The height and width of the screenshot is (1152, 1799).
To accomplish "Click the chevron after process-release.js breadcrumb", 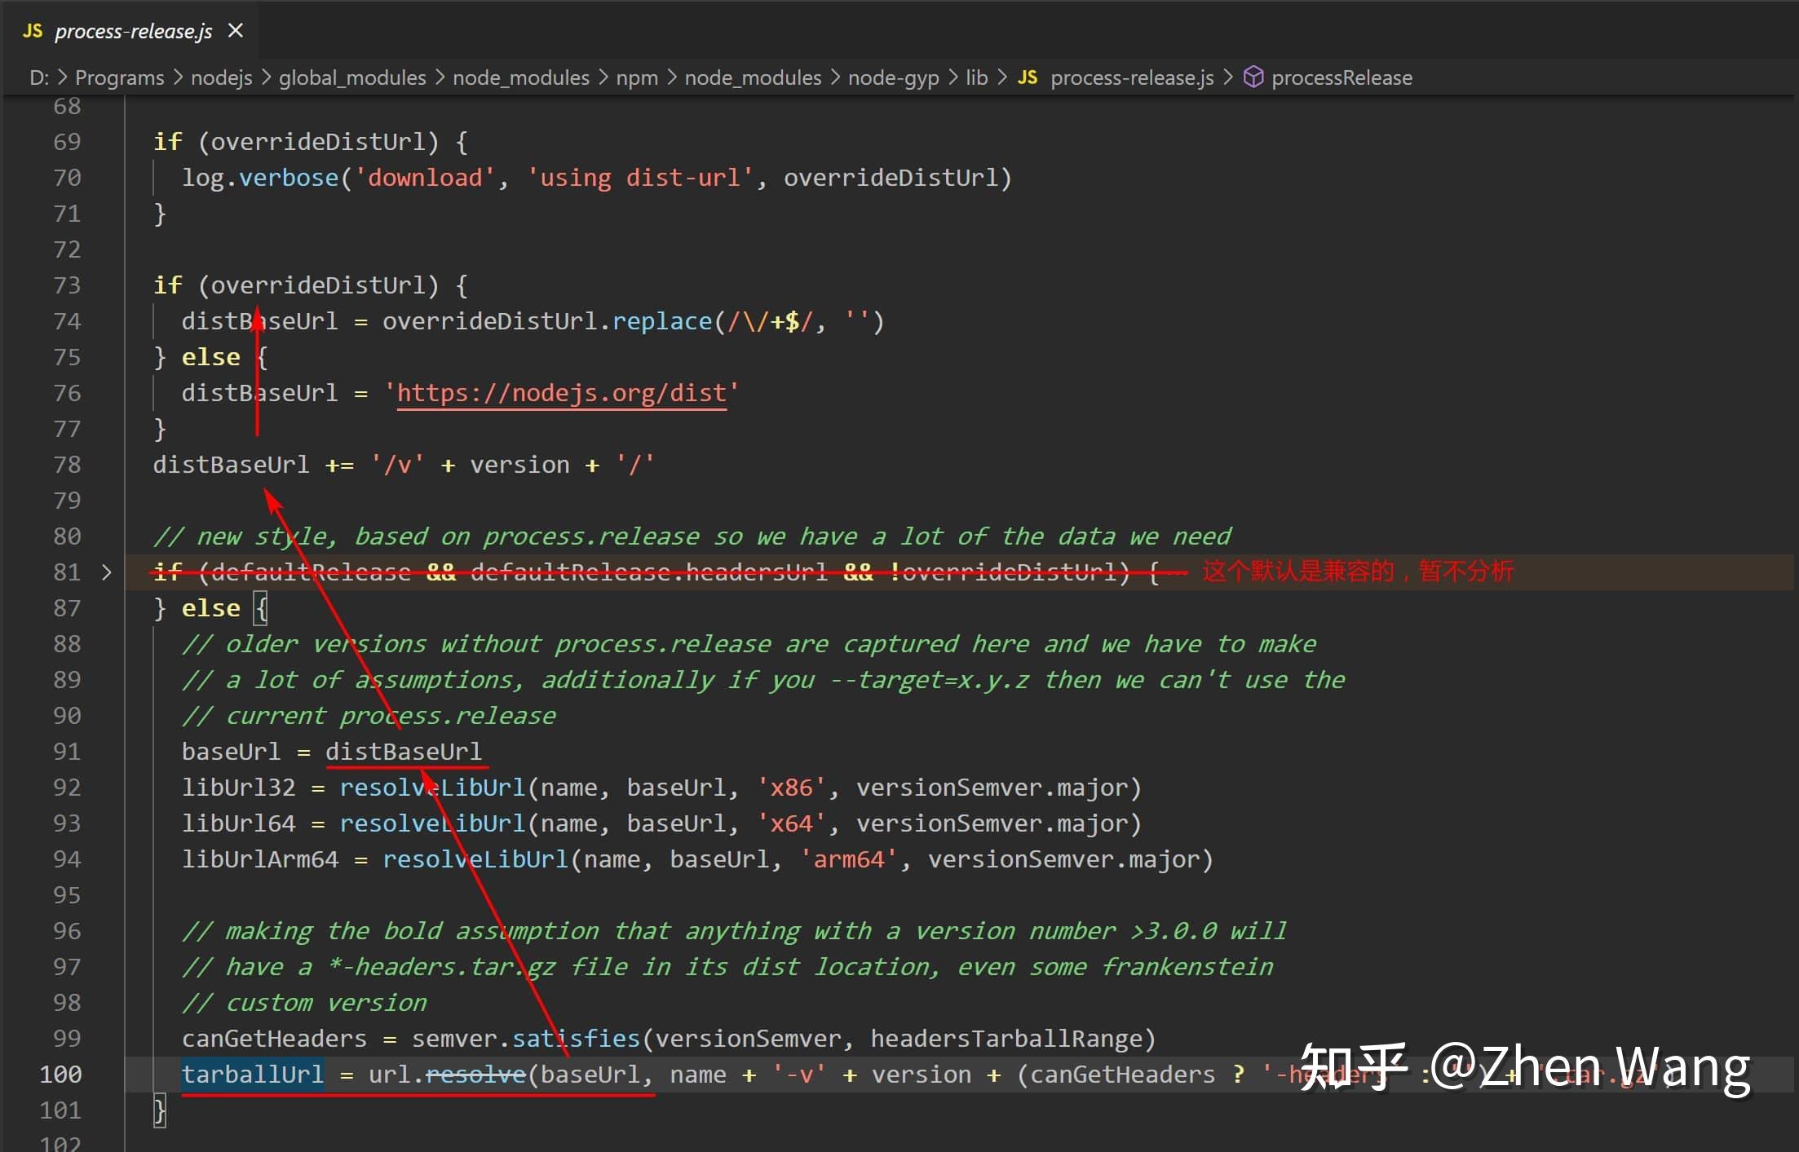I will pyautogui.click(x=1228, y=77).
